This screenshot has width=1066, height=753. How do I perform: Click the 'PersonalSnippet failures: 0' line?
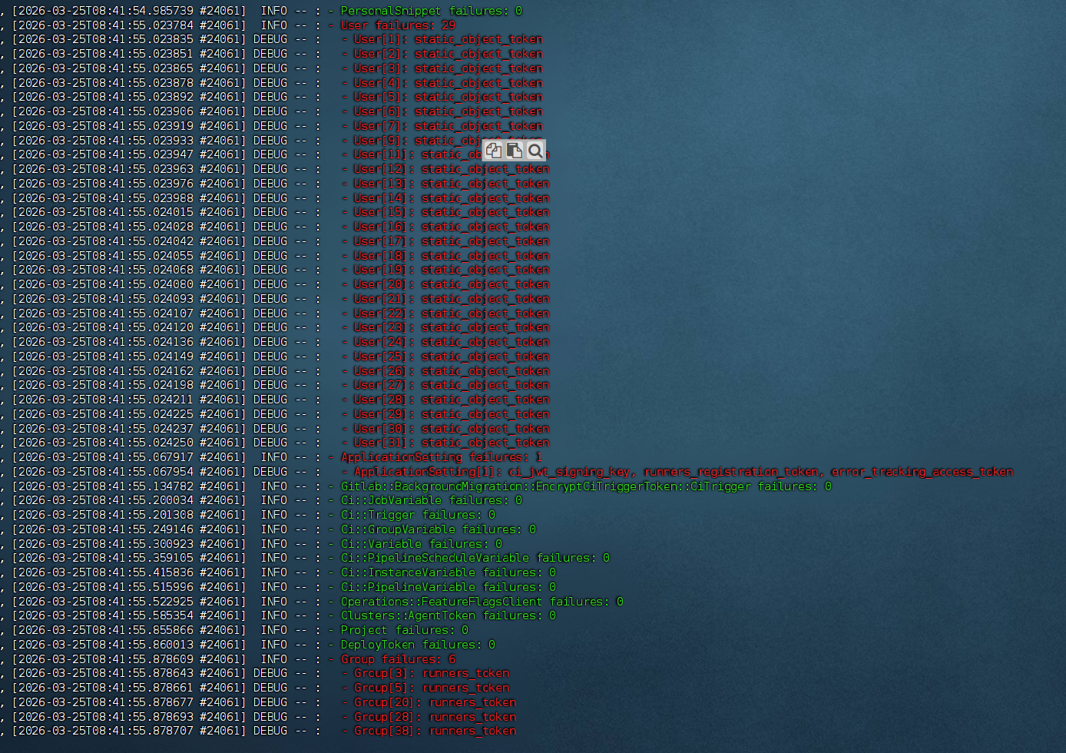coord(432,11)
